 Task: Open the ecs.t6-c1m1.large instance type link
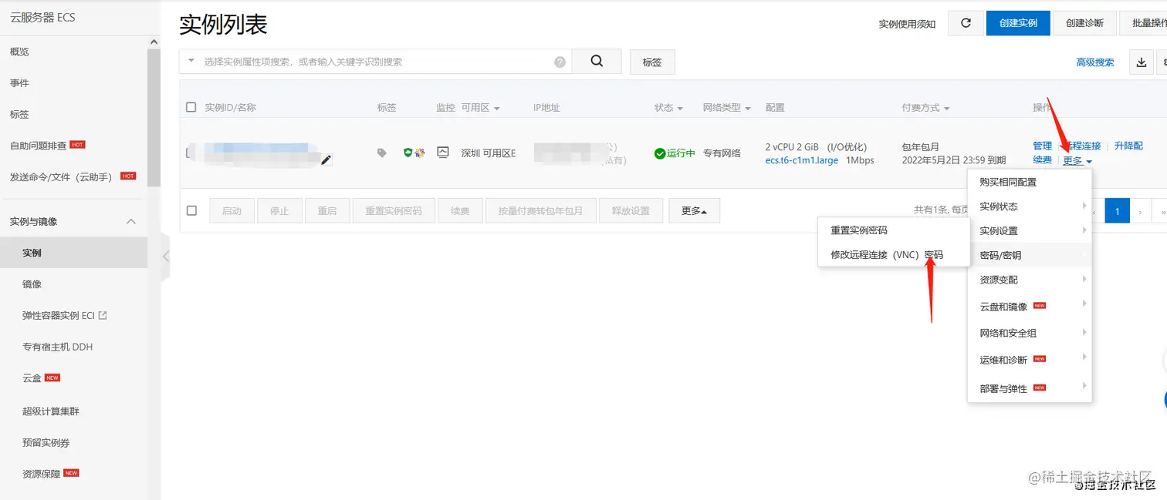click(801, 160)
